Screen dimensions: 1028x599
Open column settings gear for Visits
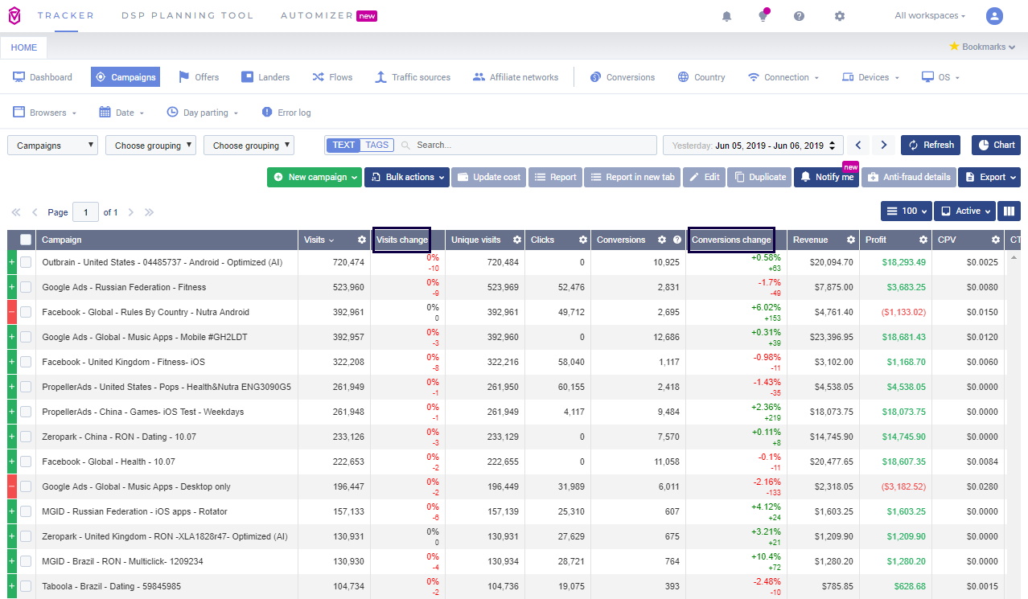coord(362,240)
